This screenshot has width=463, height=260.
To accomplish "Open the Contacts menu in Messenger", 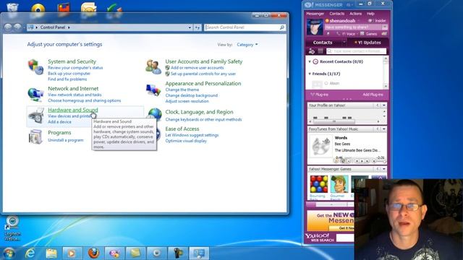I will 337,14.
